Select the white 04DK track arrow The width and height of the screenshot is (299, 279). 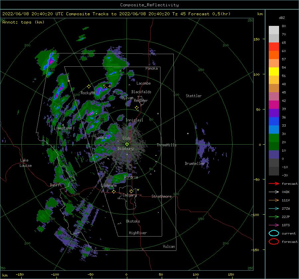[274, 192]
